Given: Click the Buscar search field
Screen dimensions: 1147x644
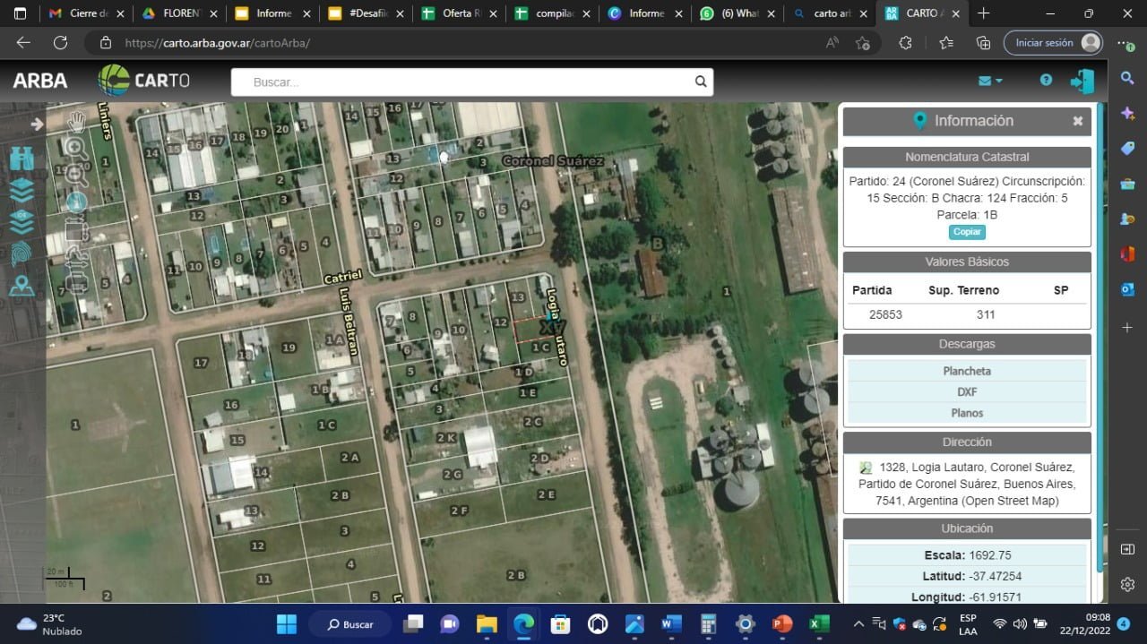Looking at the screenshot, I should coord(471,82).
